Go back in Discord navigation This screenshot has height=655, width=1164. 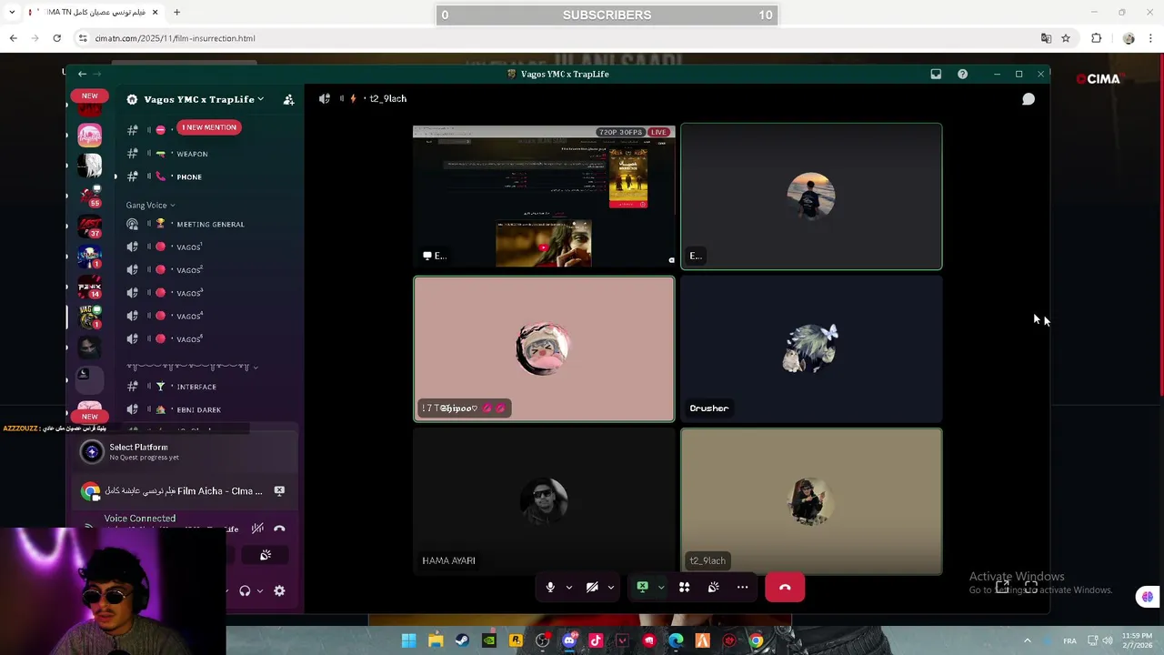pos(82,75)
